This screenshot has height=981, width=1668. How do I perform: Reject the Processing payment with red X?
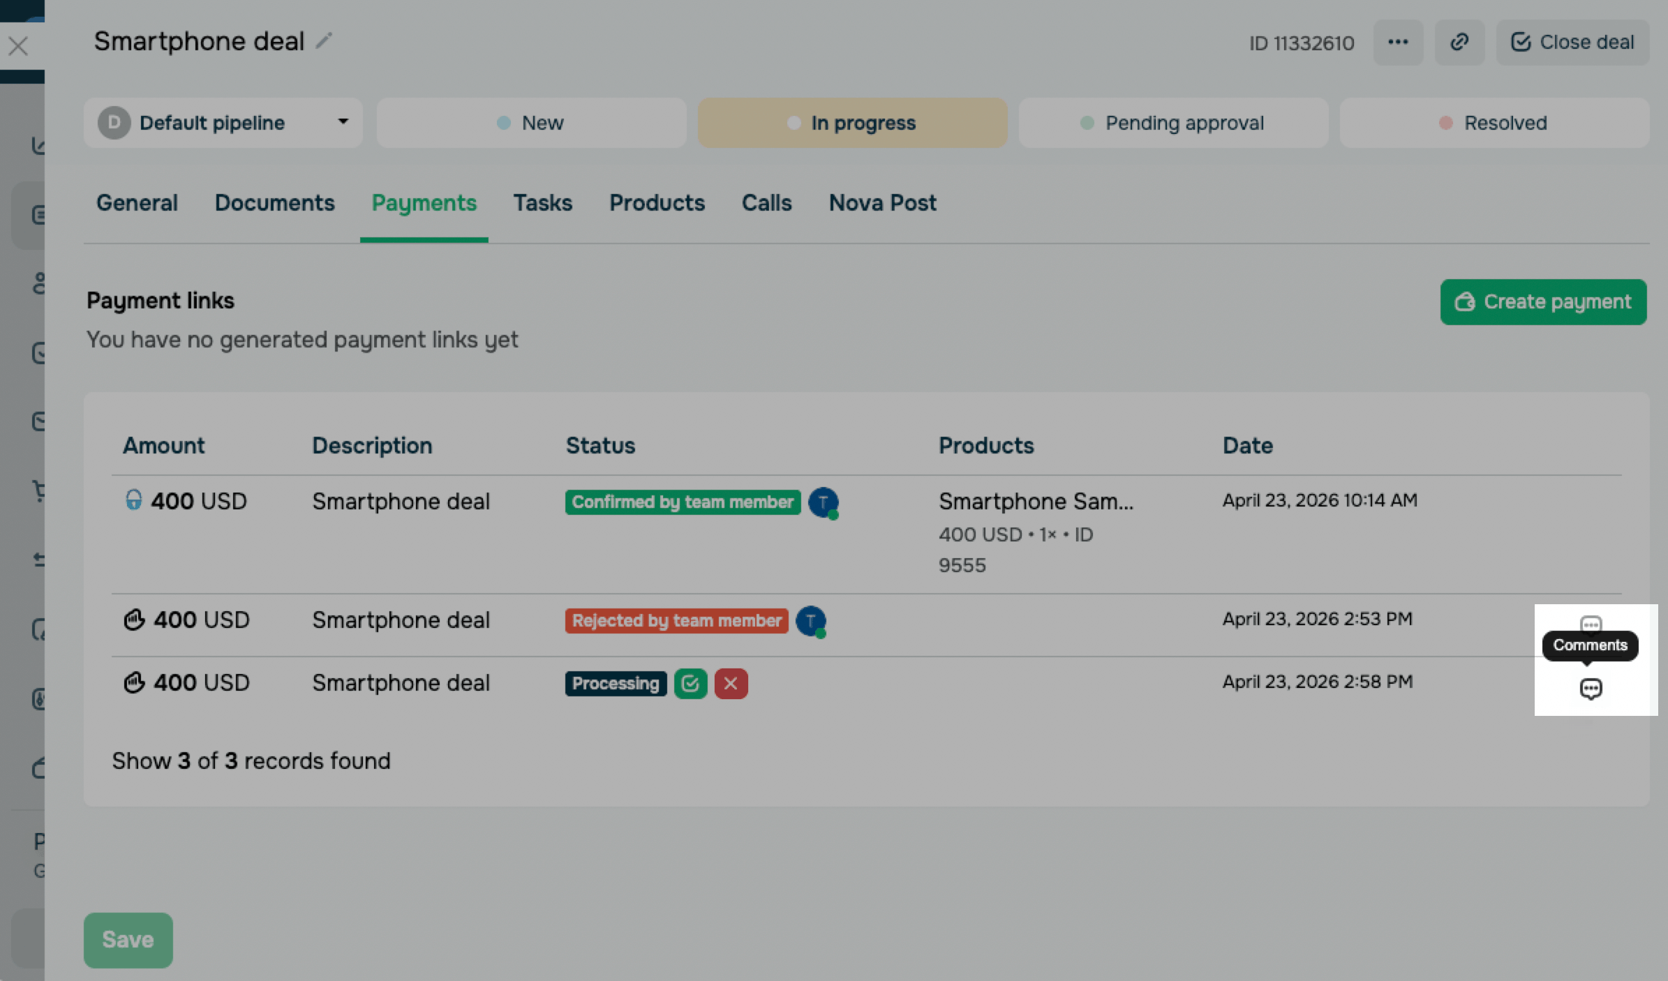pyautogui.click(x=731, y=683)
